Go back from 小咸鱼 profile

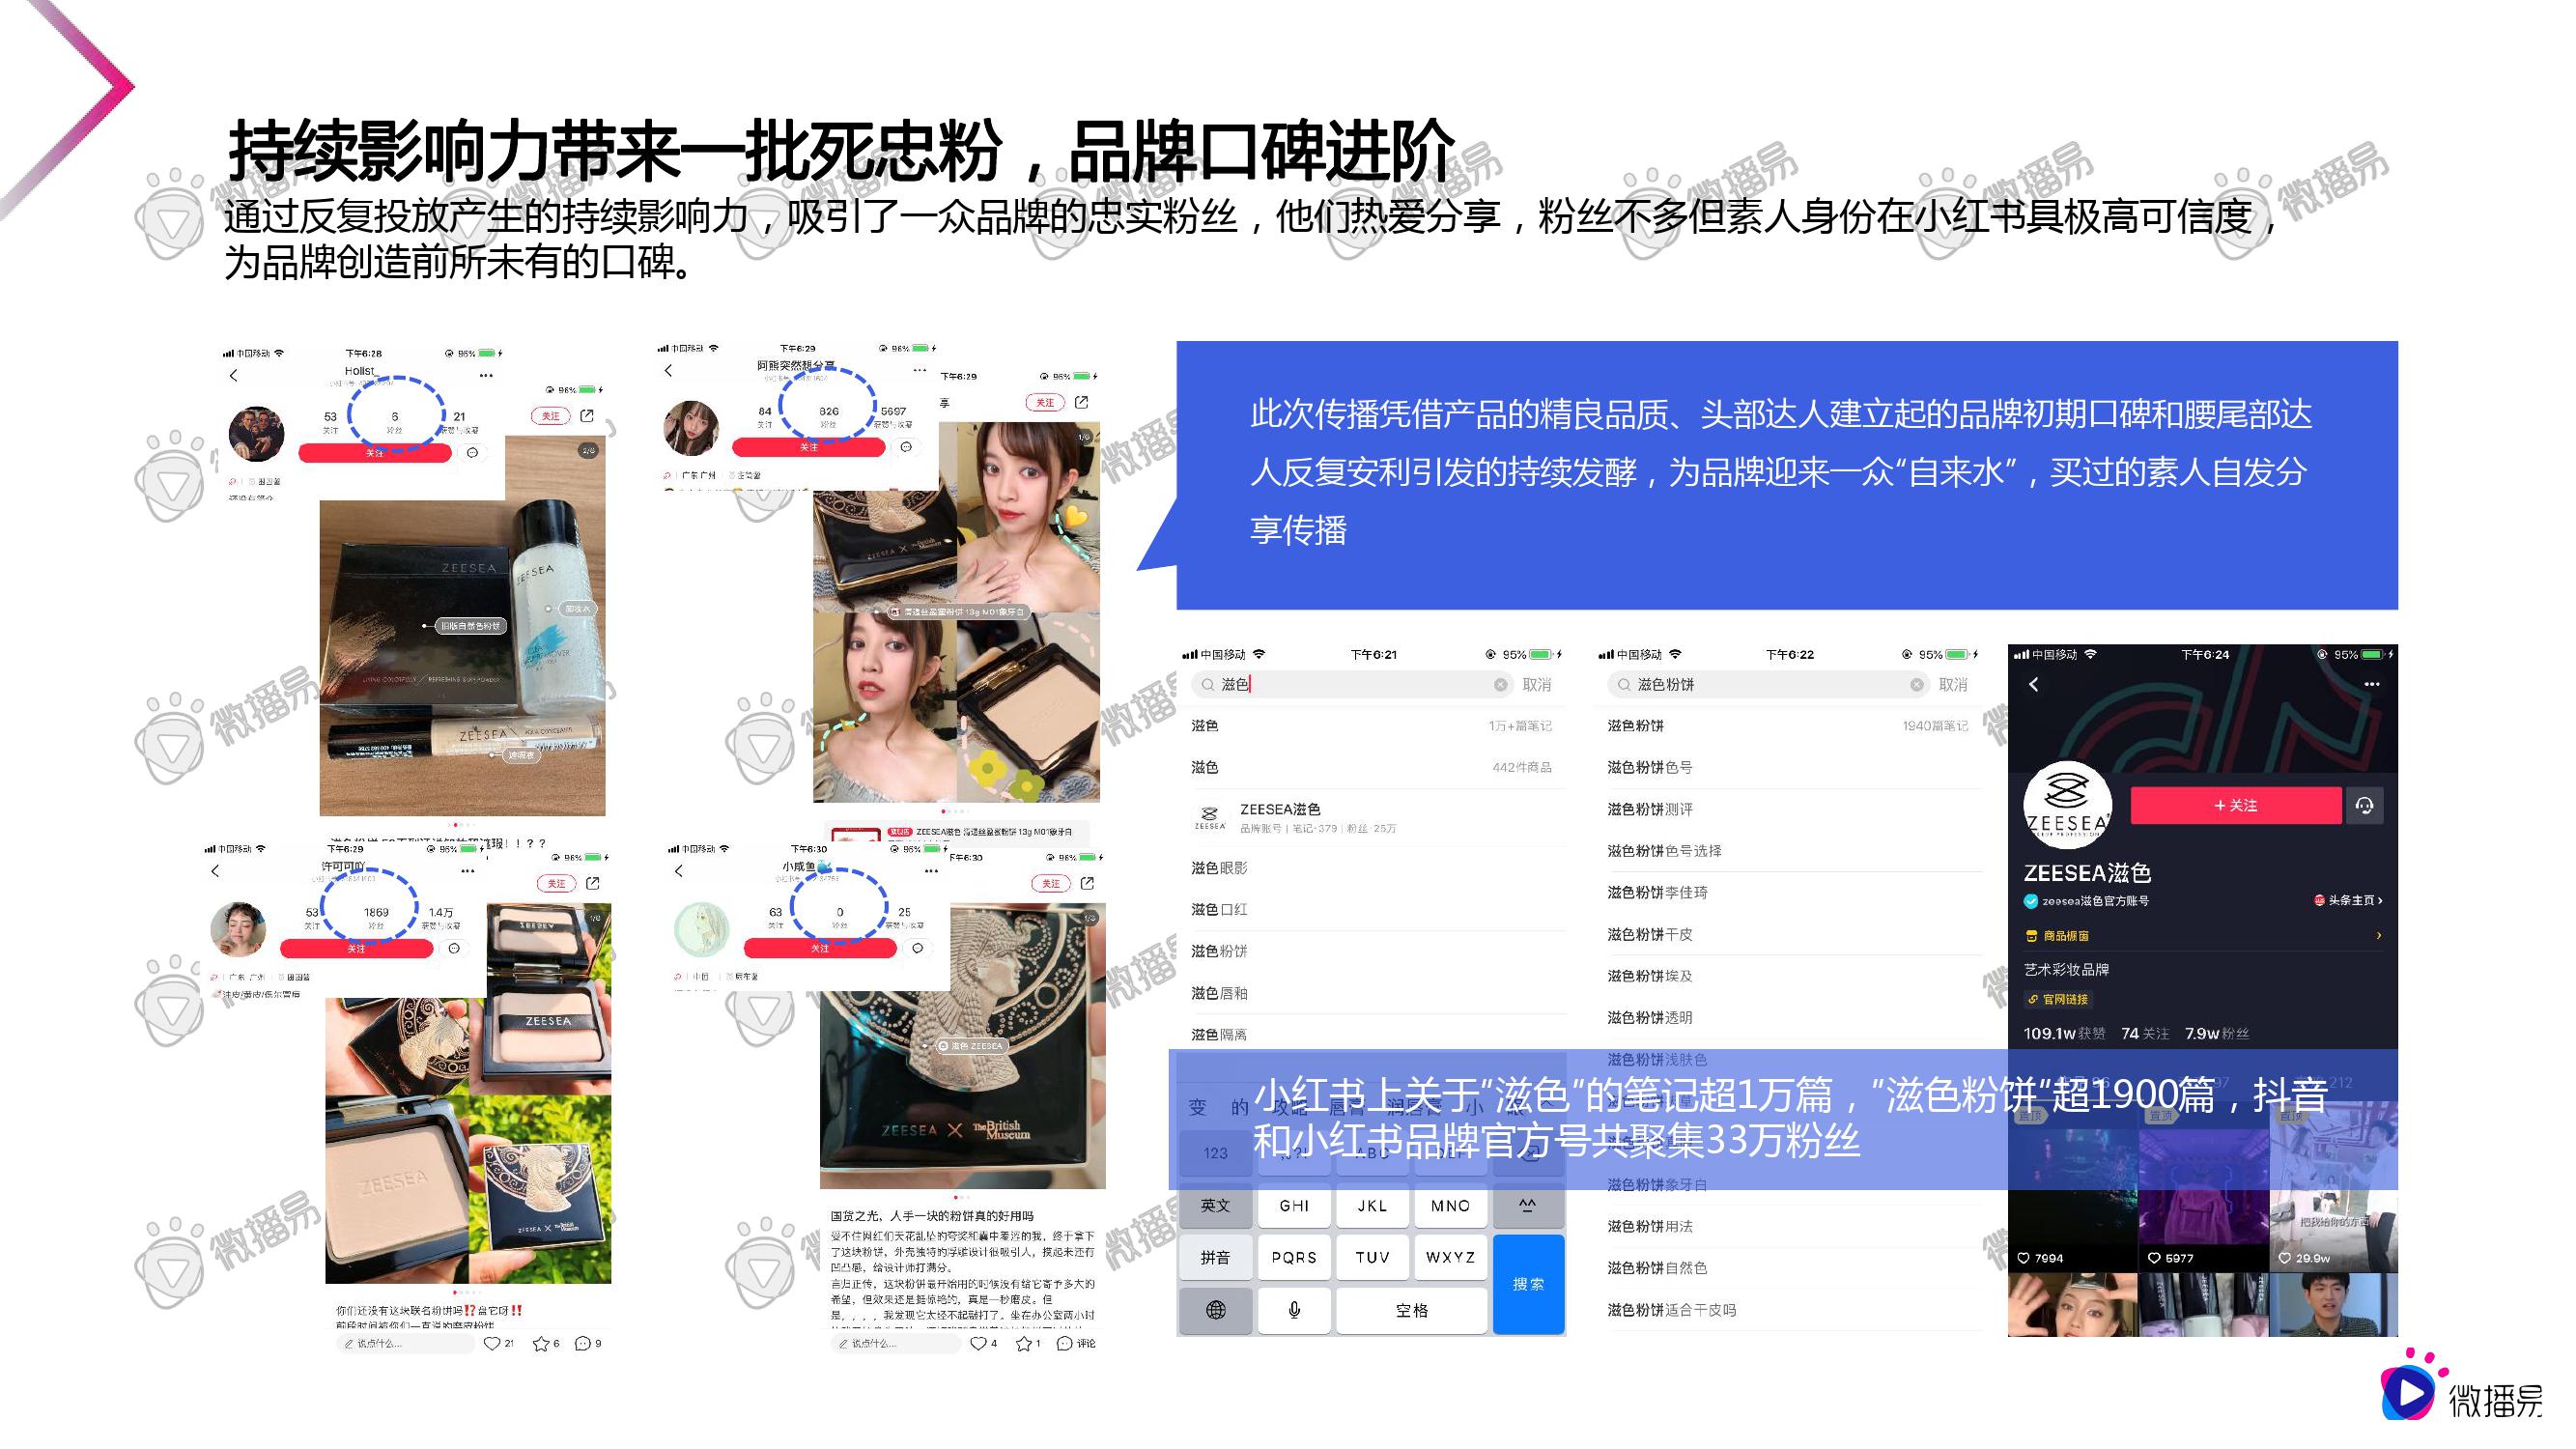tap(679, 871)
